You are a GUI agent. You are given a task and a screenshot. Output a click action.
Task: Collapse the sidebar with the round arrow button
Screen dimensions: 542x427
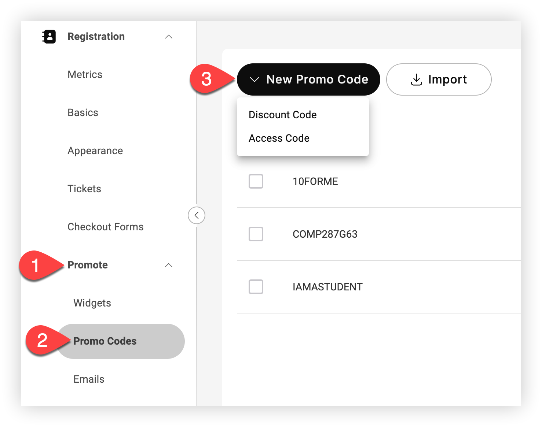pyautogui.click(x=197, y=215)
